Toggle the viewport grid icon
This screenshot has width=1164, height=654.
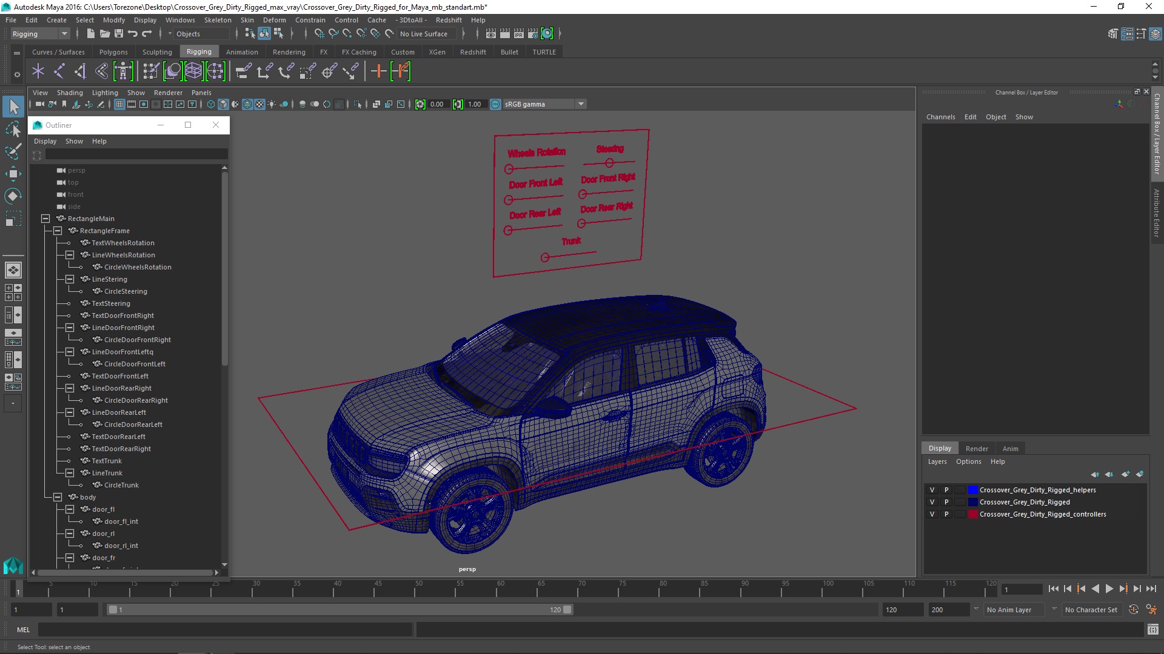(x=119, y=104)
